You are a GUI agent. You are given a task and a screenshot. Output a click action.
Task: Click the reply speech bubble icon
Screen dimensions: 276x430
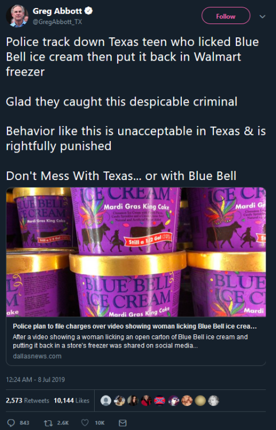tap(11, 423)
